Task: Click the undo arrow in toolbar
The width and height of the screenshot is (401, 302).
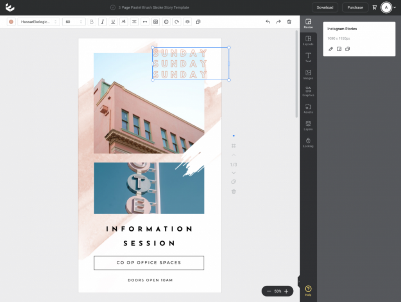Action: click(x=268, y=22)
